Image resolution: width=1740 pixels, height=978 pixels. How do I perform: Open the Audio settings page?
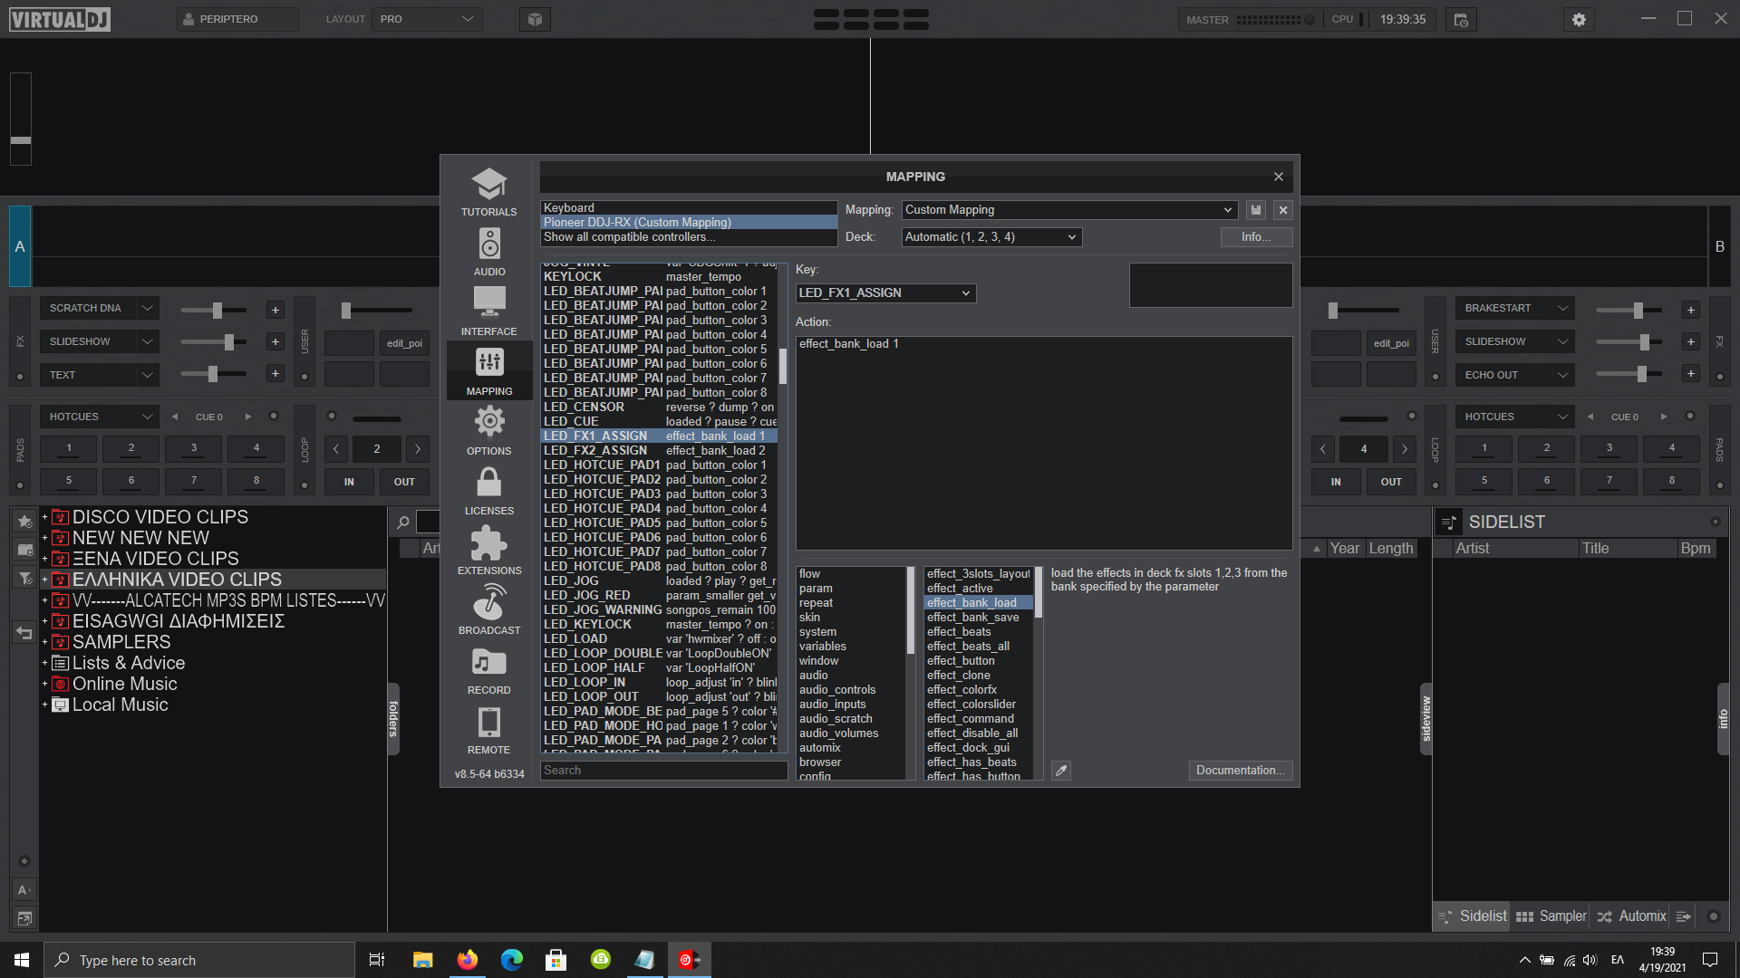488,251
